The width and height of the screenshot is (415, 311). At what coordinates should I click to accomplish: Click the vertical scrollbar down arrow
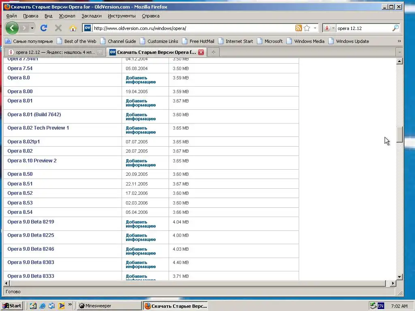click(x=400, y=277)
